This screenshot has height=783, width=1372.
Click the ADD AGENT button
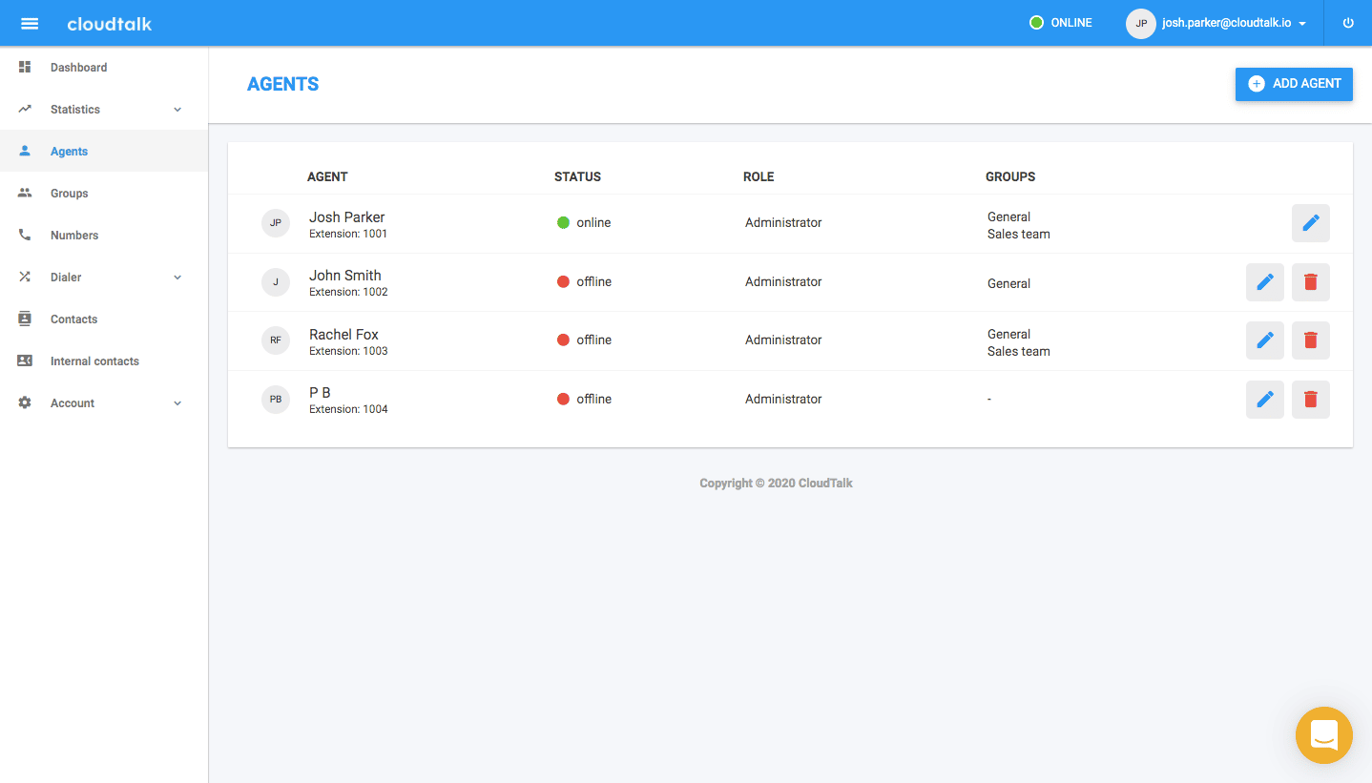[1294, 84]
